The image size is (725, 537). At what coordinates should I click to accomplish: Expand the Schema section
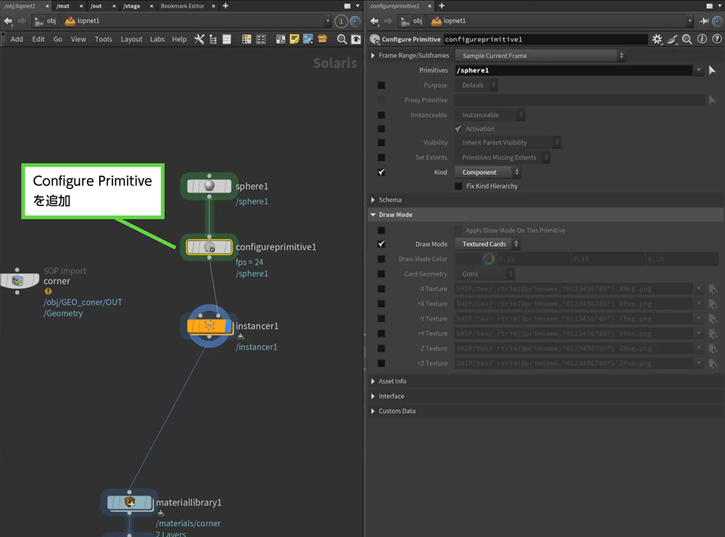[x=390, y=200]
